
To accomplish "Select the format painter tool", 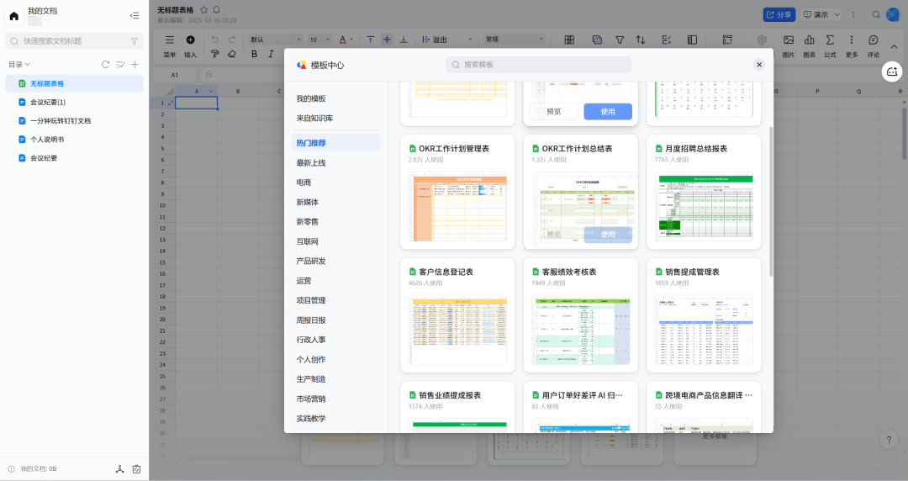I will coord(215,54).
